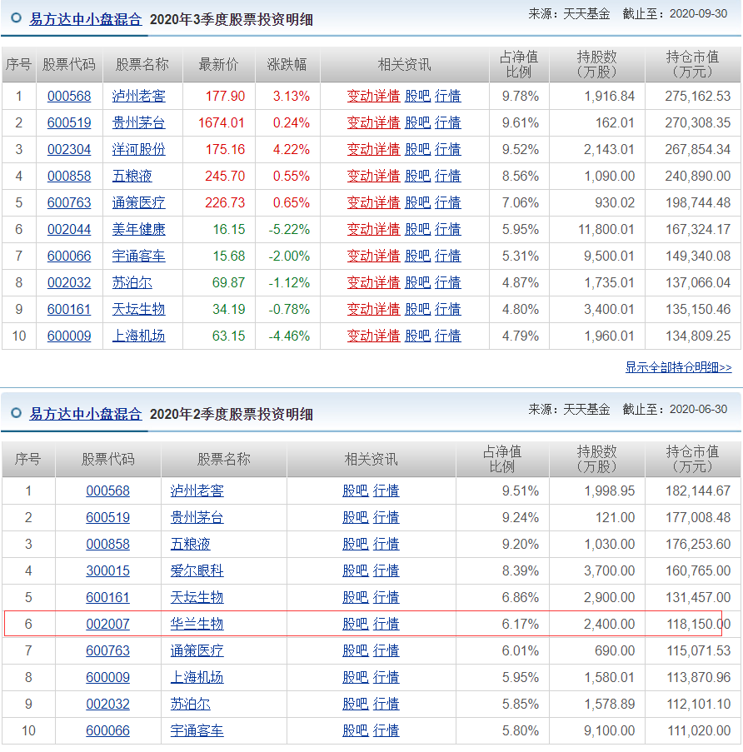Open 股吧 for 爱尔眼科 row
This screenshot has width=743, height=752.
(356, 570)
